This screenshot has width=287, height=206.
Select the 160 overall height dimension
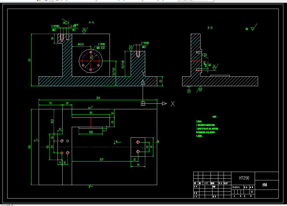29,147
